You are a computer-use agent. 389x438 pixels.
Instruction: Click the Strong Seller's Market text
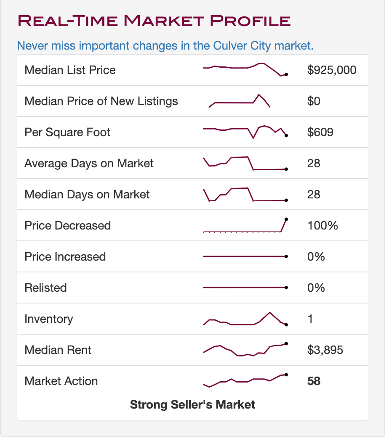[192, 404]
